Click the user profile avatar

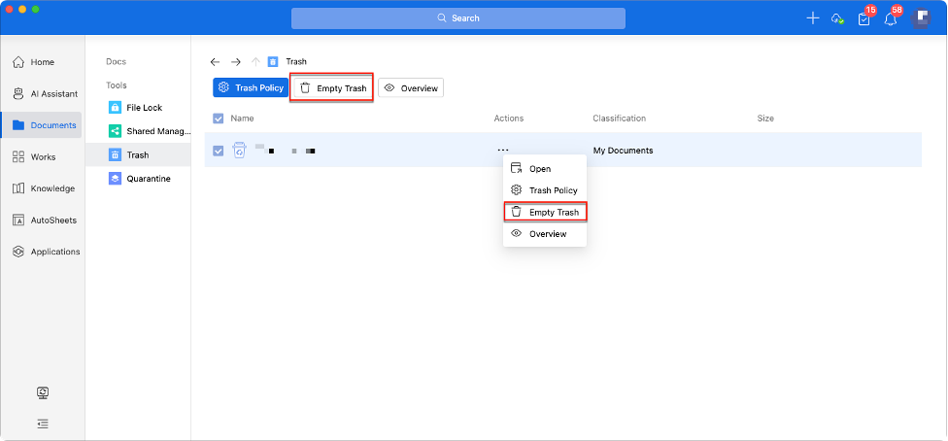(x=920, y=18)
